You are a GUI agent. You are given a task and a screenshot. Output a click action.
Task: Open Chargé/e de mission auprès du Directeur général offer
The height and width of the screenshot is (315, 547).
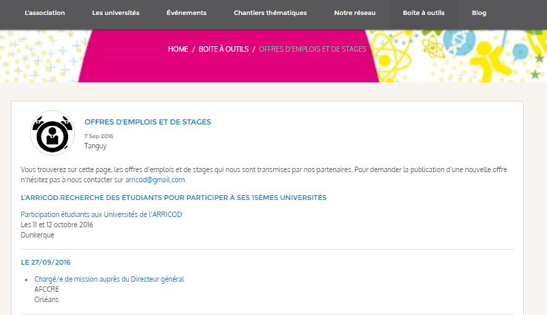click(109, 279)
